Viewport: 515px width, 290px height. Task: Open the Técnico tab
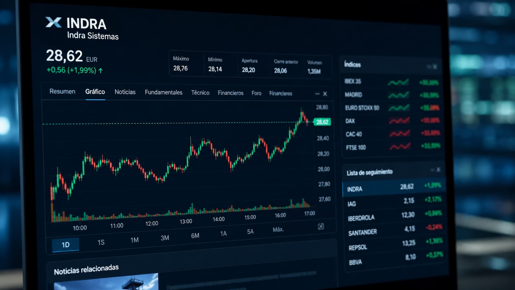coord(200,93)
